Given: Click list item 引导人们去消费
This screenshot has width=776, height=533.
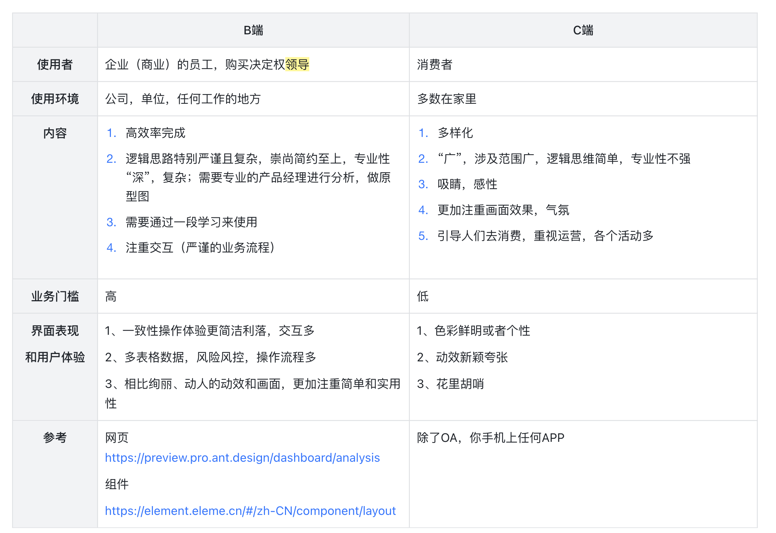Looking at the screenshot, I should pyautogui.click(x=545, y=236).
